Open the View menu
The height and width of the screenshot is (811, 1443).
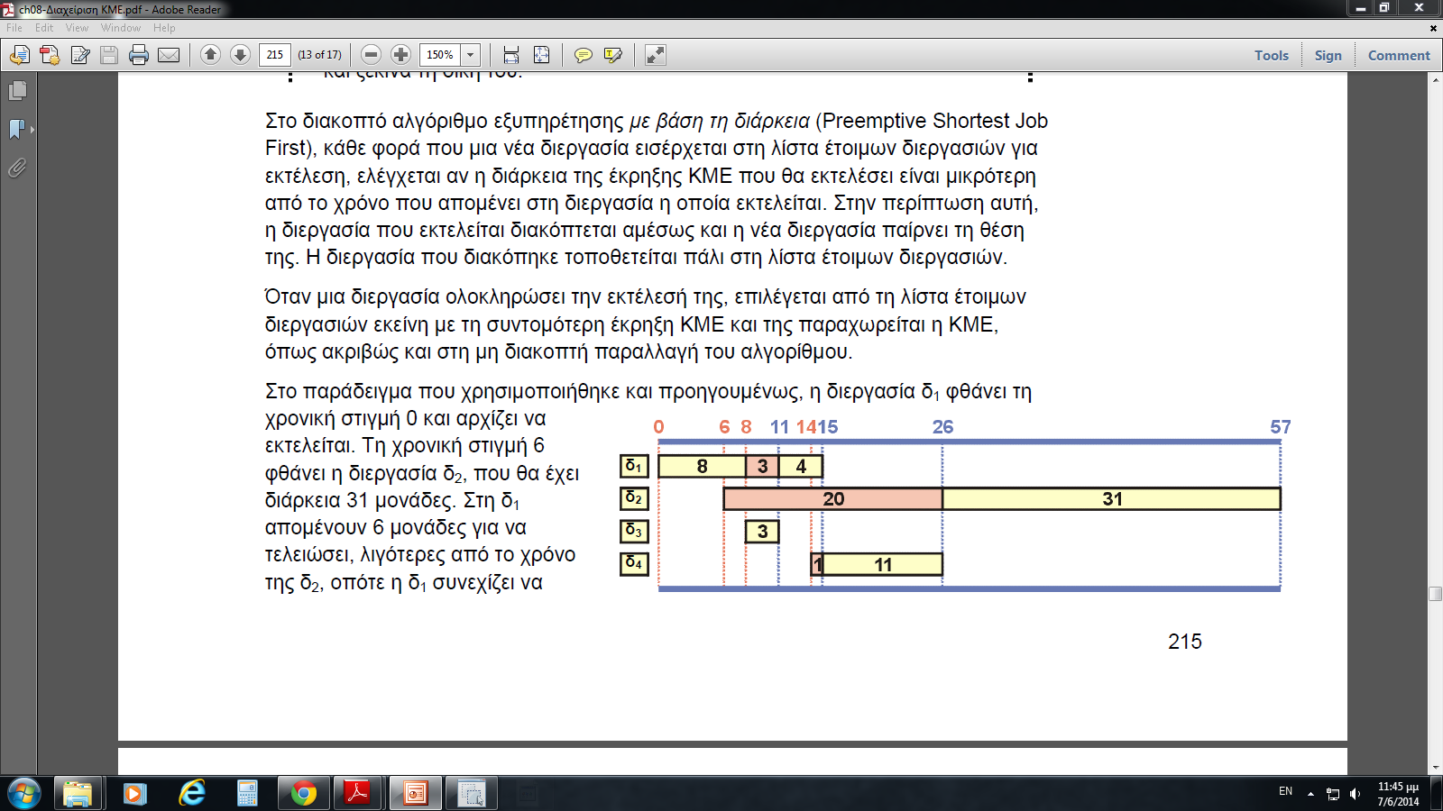[77, 28]
